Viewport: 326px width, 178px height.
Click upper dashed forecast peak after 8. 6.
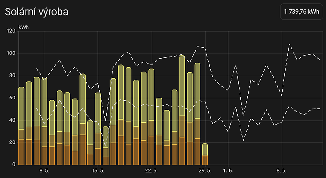[289, 44]
